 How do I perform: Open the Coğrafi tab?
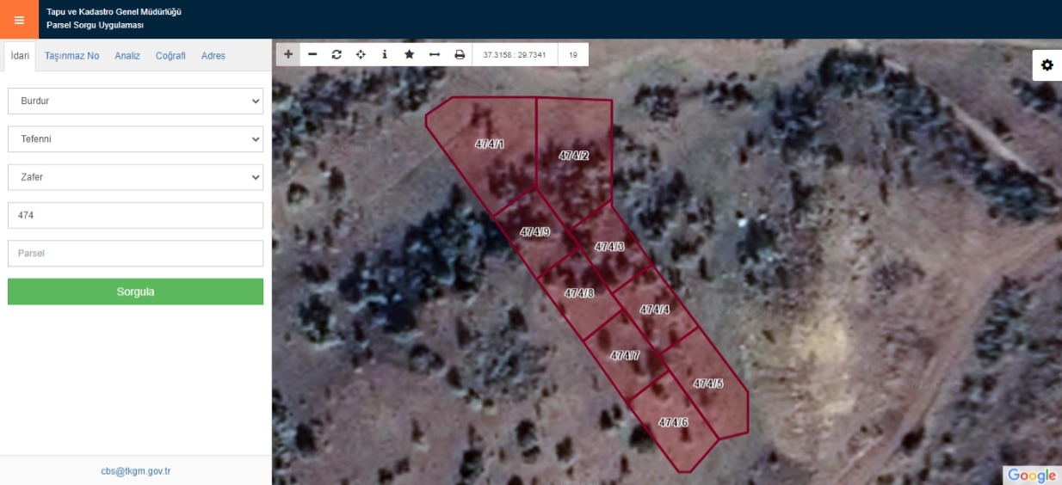point(170,56)
